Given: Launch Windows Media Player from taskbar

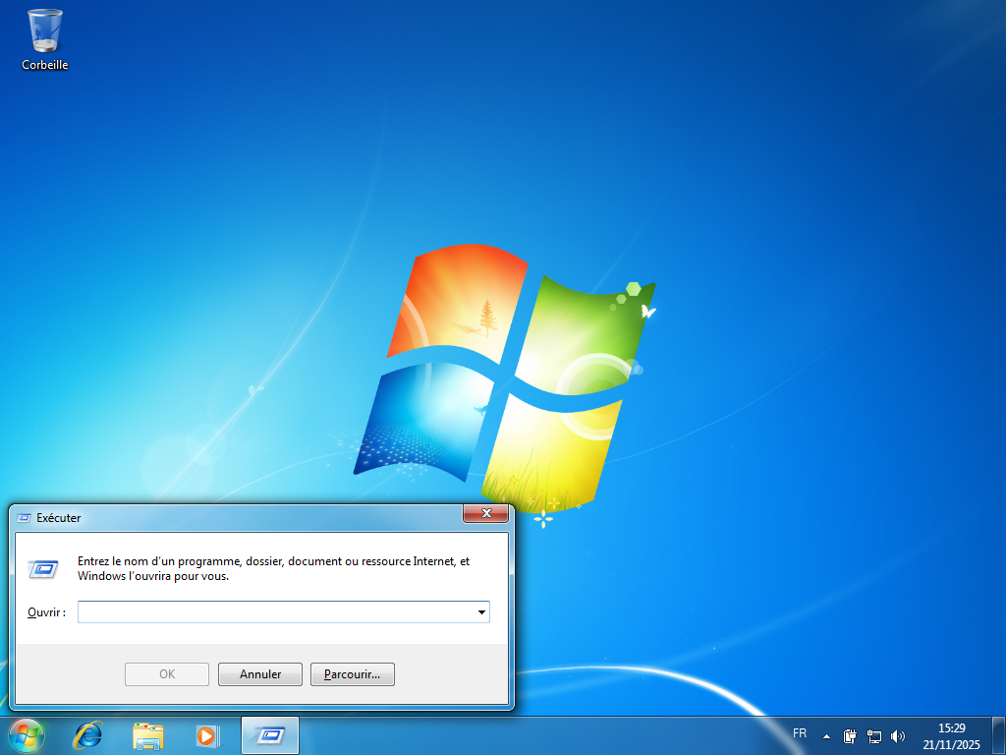Looking at the screenshot, I should click(x=207, y=734).
